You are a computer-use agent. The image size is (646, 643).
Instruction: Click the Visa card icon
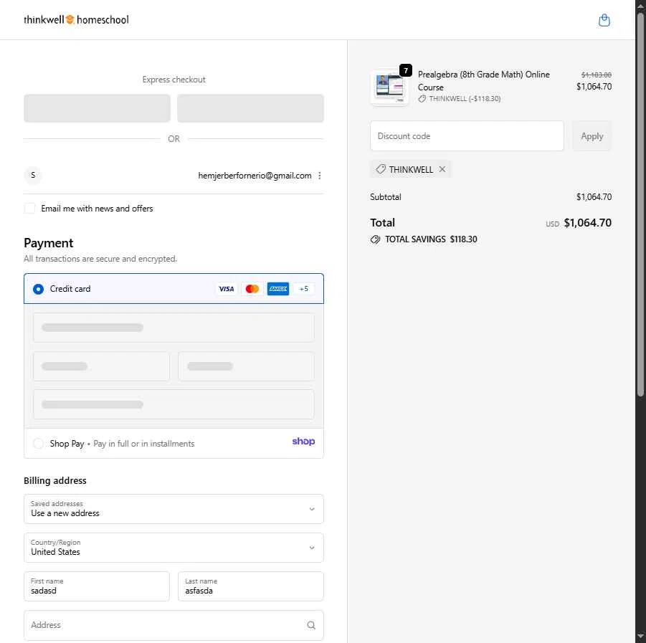pos(226,289)
